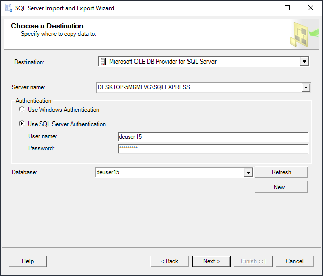Open Help for the wizard

[28, 261]
